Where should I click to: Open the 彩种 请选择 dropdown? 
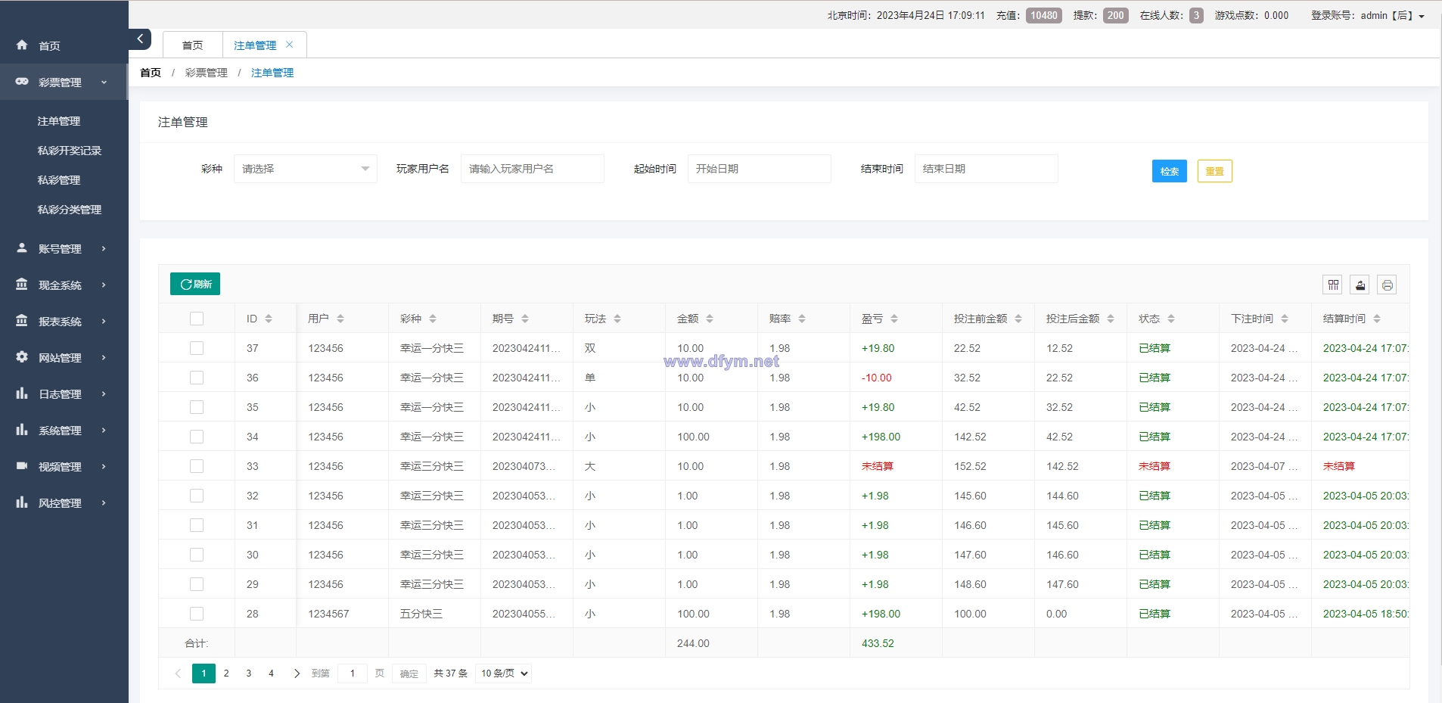pyautogui.click(x=306, y=169)
